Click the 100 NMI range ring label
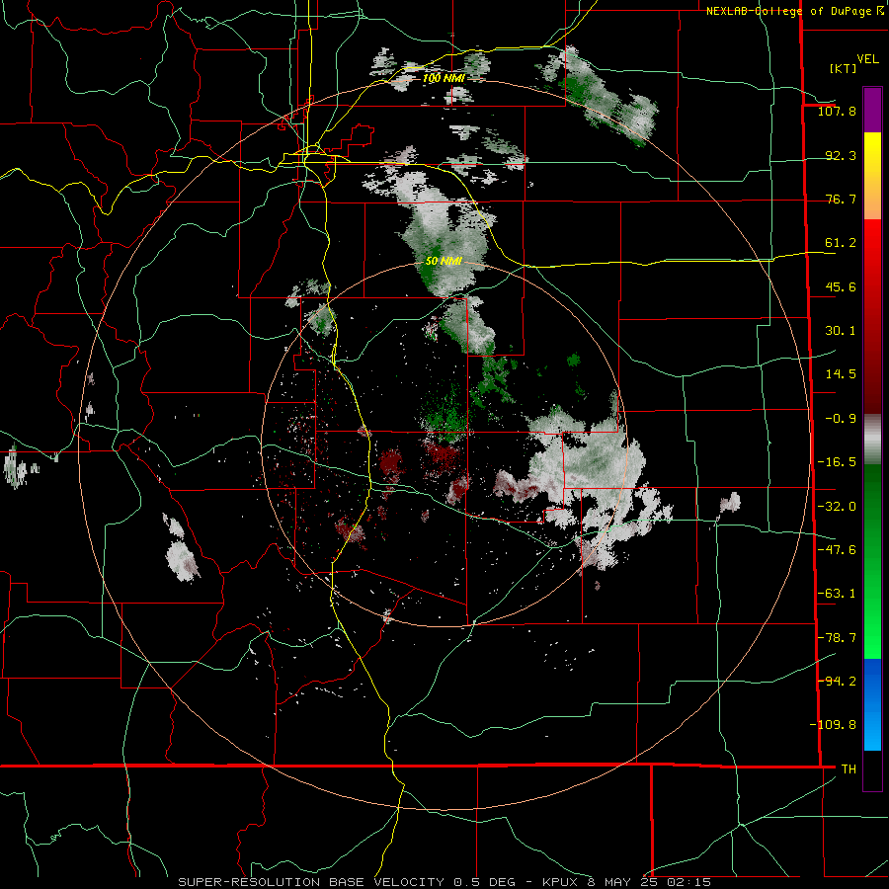 [x=444, y=78]
